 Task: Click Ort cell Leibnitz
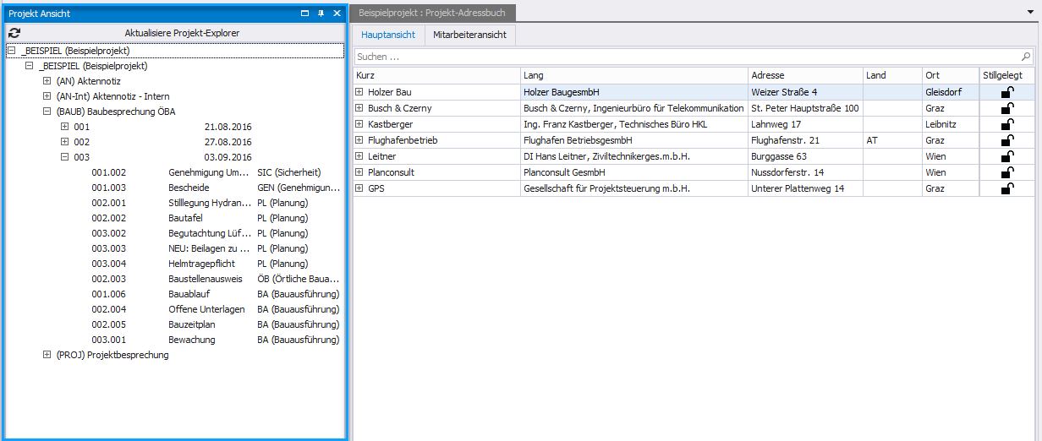point(951,124)
